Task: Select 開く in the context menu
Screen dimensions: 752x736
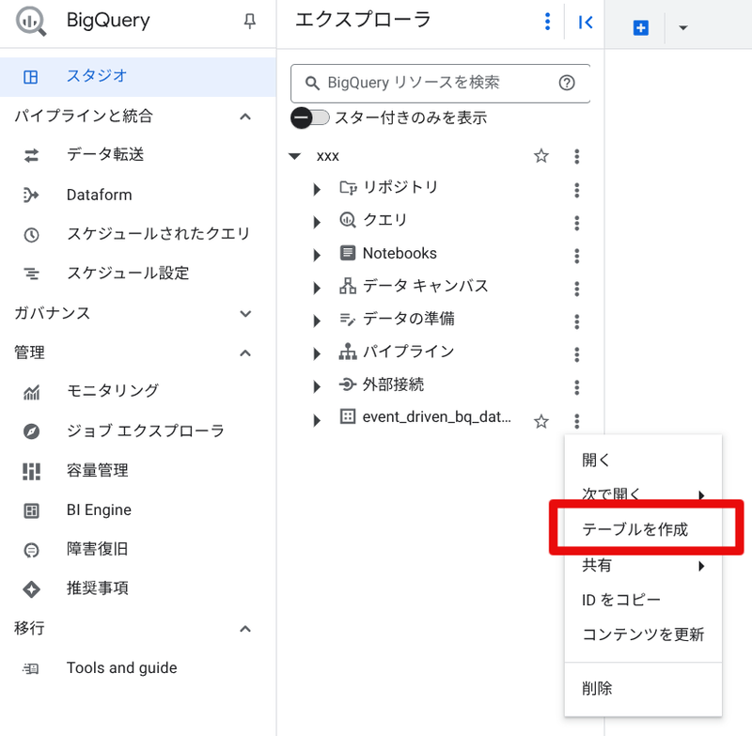Action: (643, 461)
